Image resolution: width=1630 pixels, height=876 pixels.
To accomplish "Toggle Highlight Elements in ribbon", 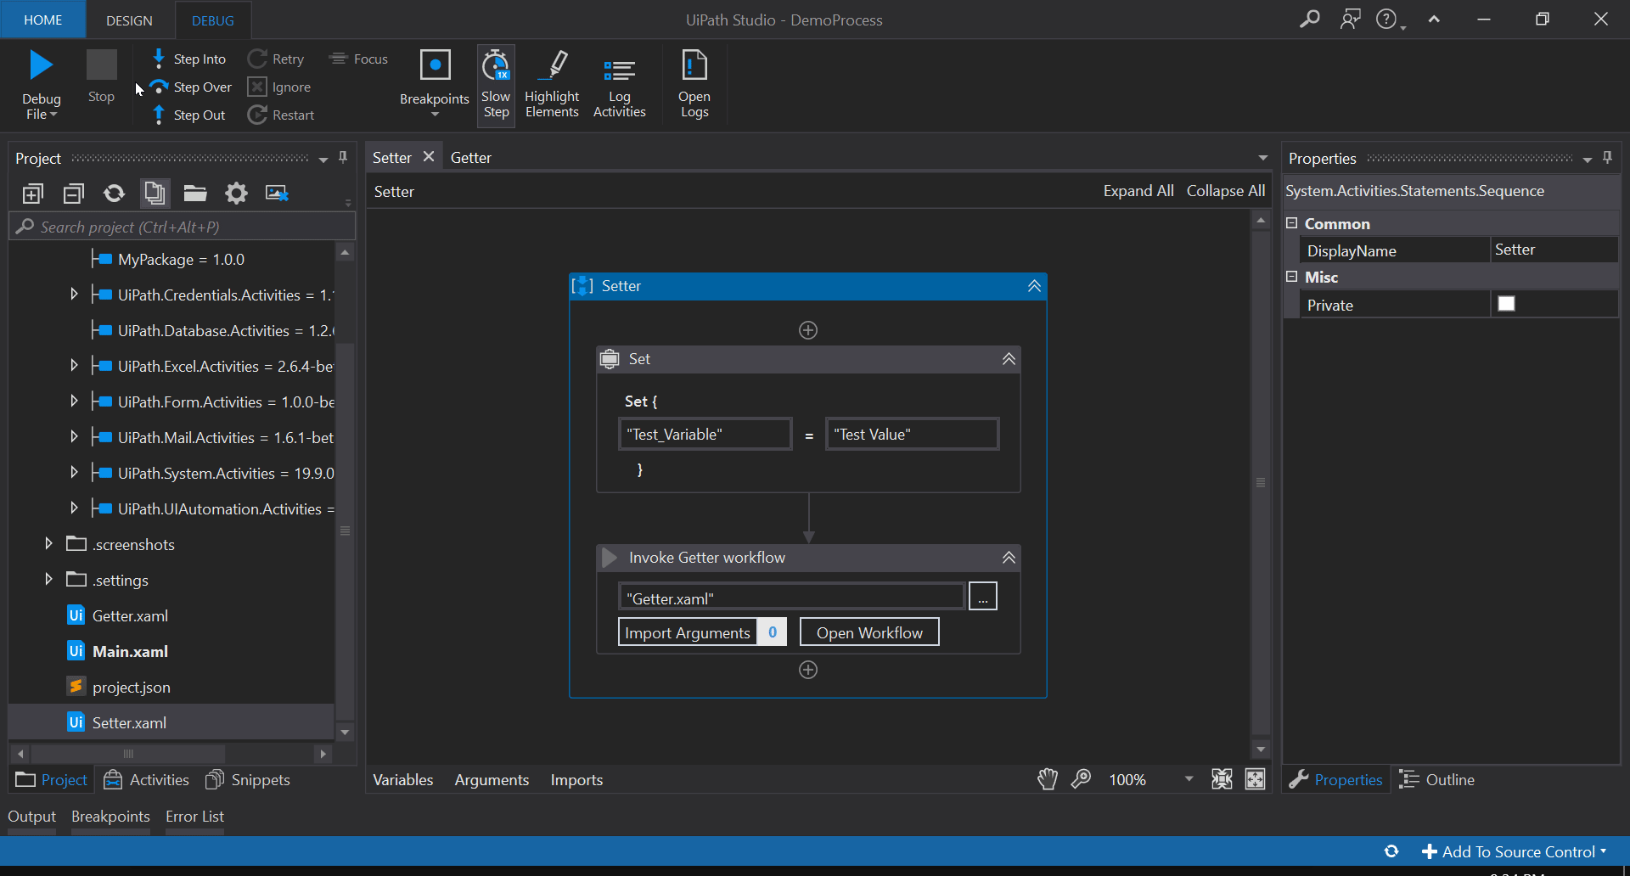I will coord(552,85).
